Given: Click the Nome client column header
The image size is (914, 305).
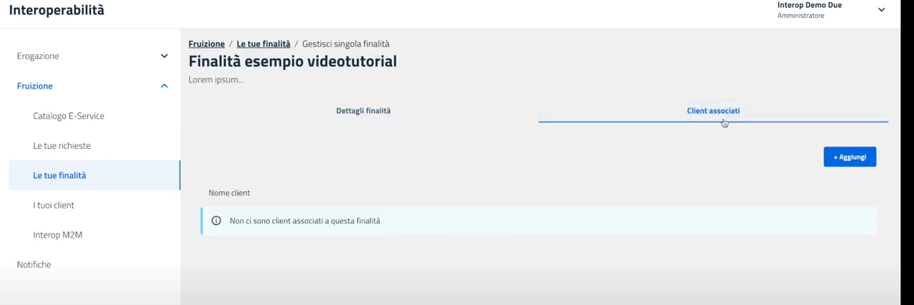Looking at the screenshot, I should coord(229,193).
